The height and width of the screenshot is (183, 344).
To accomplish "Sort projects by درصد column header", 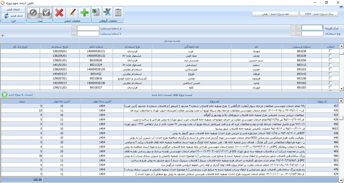I will [x=22, y=101].
